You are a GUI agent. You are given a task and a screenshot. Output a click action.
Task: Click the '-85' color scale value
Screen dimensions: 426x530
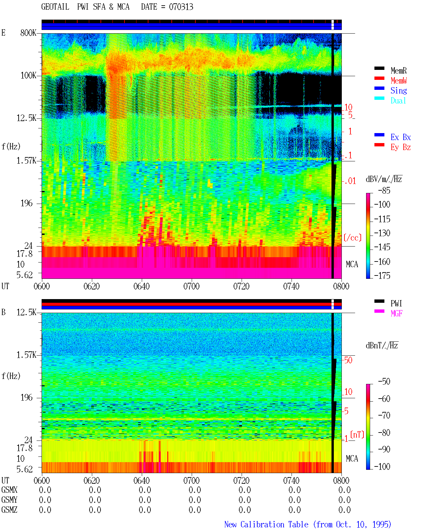tap(384, 191)
